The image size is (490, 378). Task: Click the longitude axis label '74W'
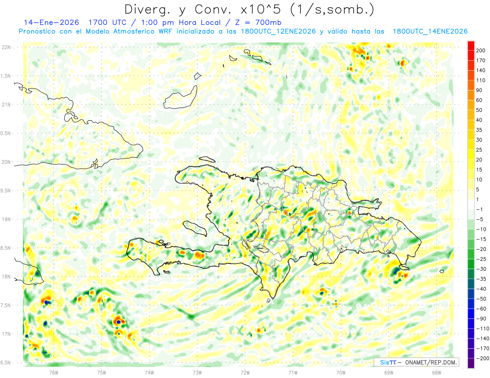149,372
